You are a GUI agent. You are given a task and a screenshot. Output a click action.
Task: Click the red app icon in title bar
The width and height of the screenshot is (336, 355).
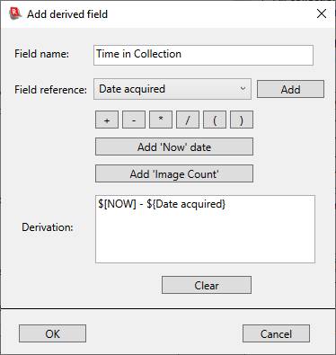15,13
